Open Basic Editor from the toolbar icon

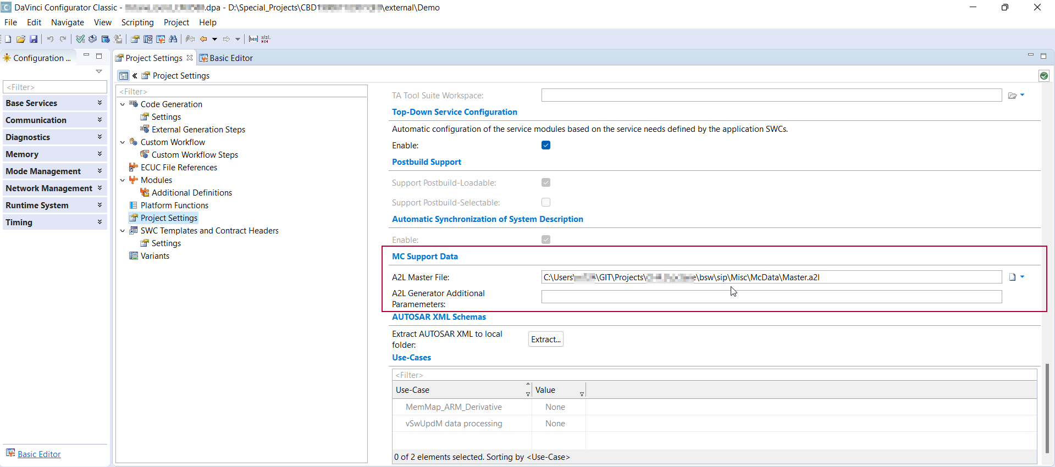[161, 39]
